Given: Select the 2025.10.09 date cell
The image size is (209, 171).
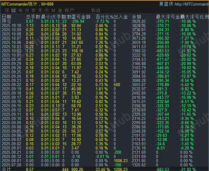Looking at the screenshot, I should 11,30.
